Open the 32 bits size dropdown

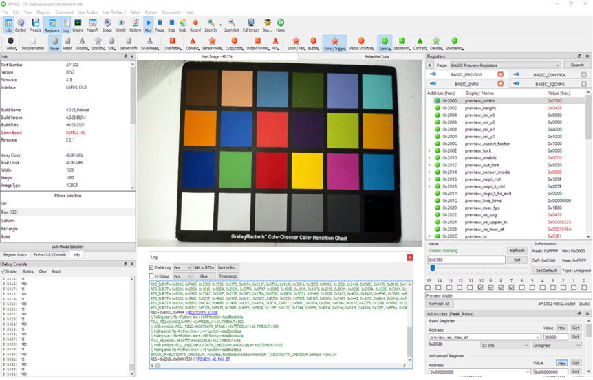pos(505,345)
